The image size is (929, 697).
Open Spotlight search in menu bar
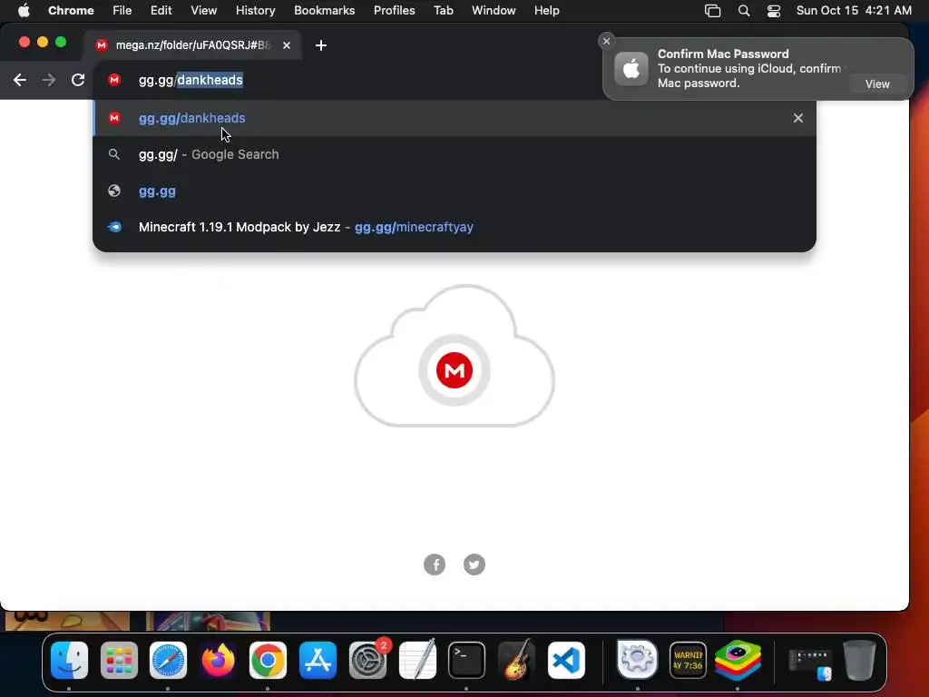tap(744, 11)
